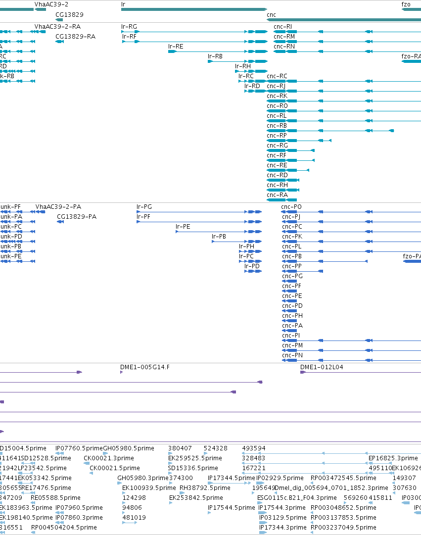Click feature number 493594

pos(254,448)
